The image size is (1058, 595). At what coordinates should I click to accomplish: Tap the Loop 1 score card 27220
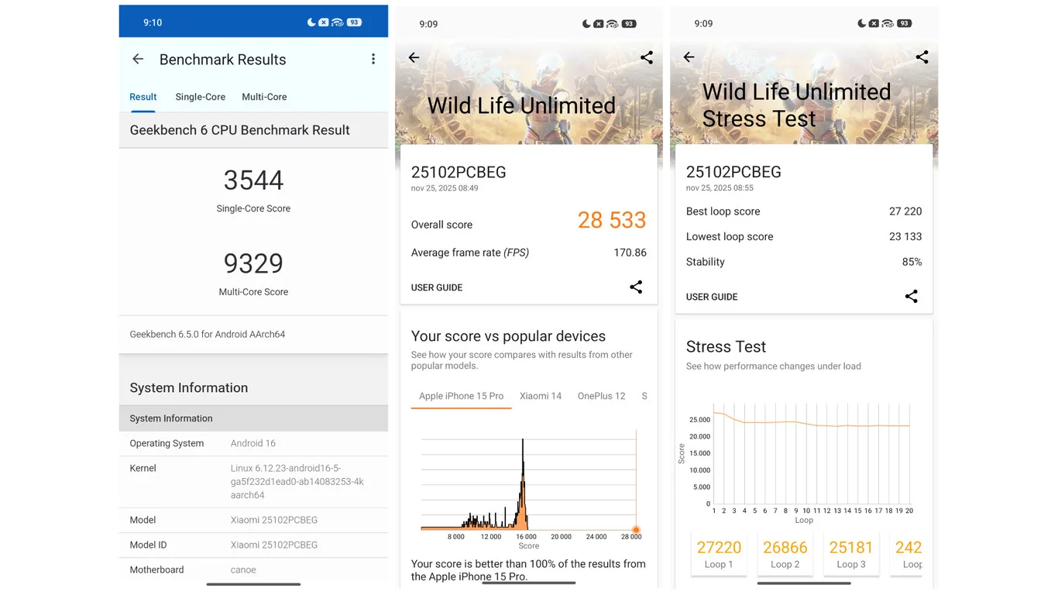point(719,553)
